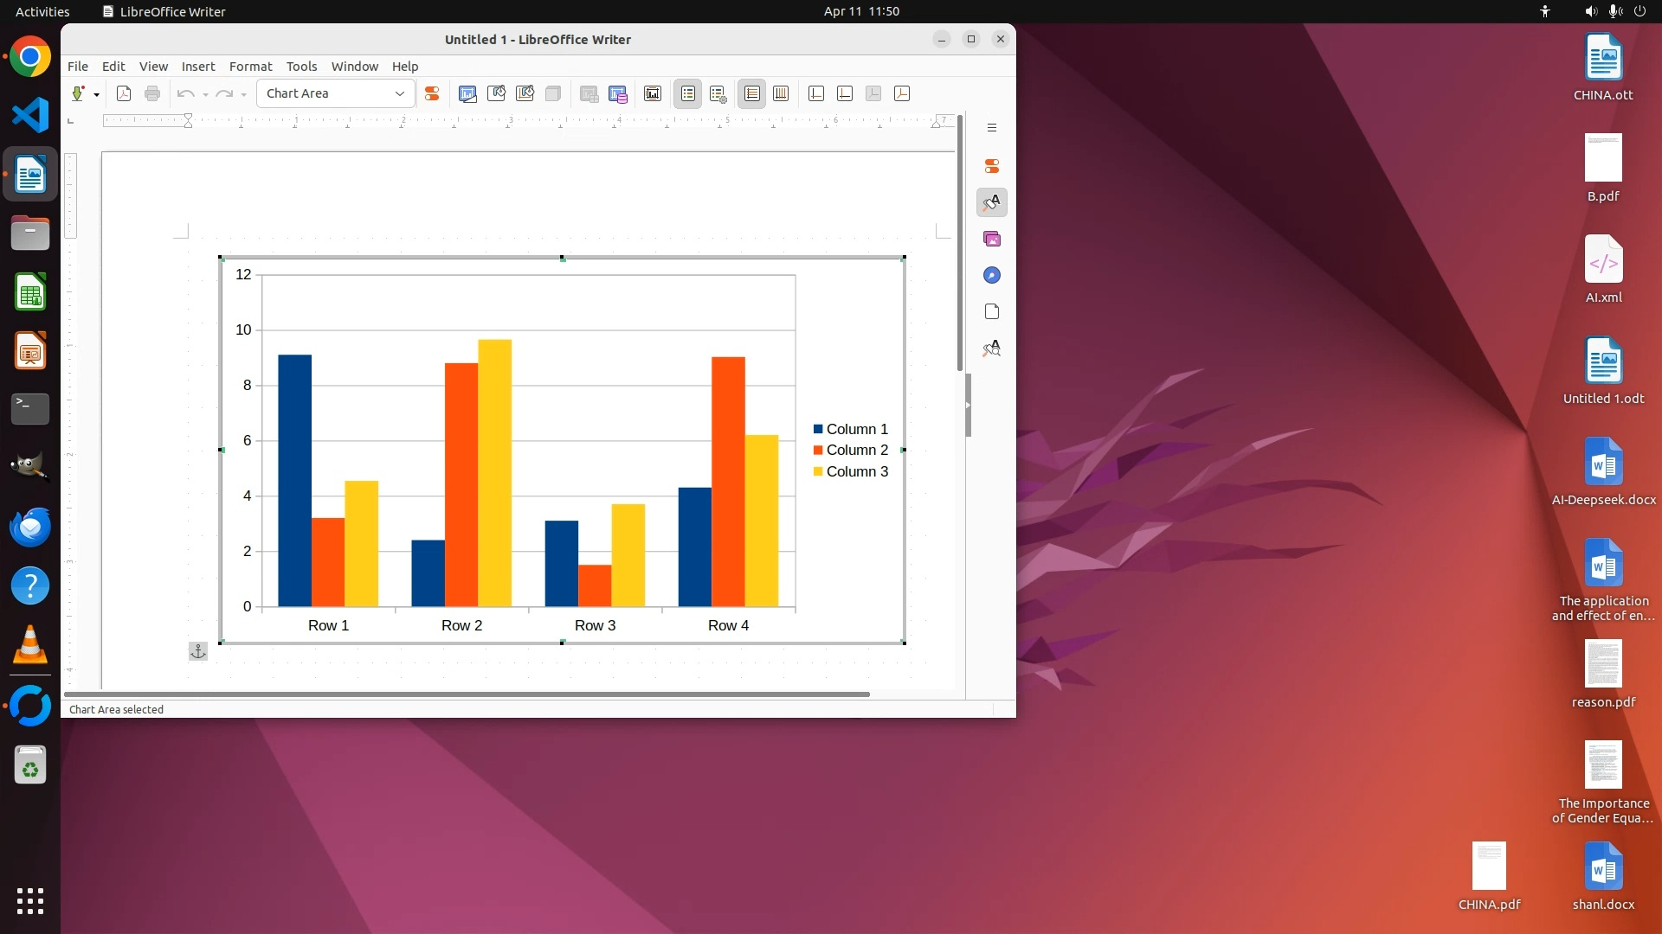This screenshot has height=934, width=1662.
Task: Expand Chart Area element dropdown
Action: [399, 93]
